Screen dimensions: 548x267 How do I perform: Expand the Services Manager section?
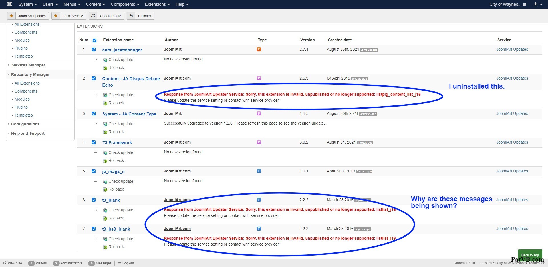tap(28, 65)
